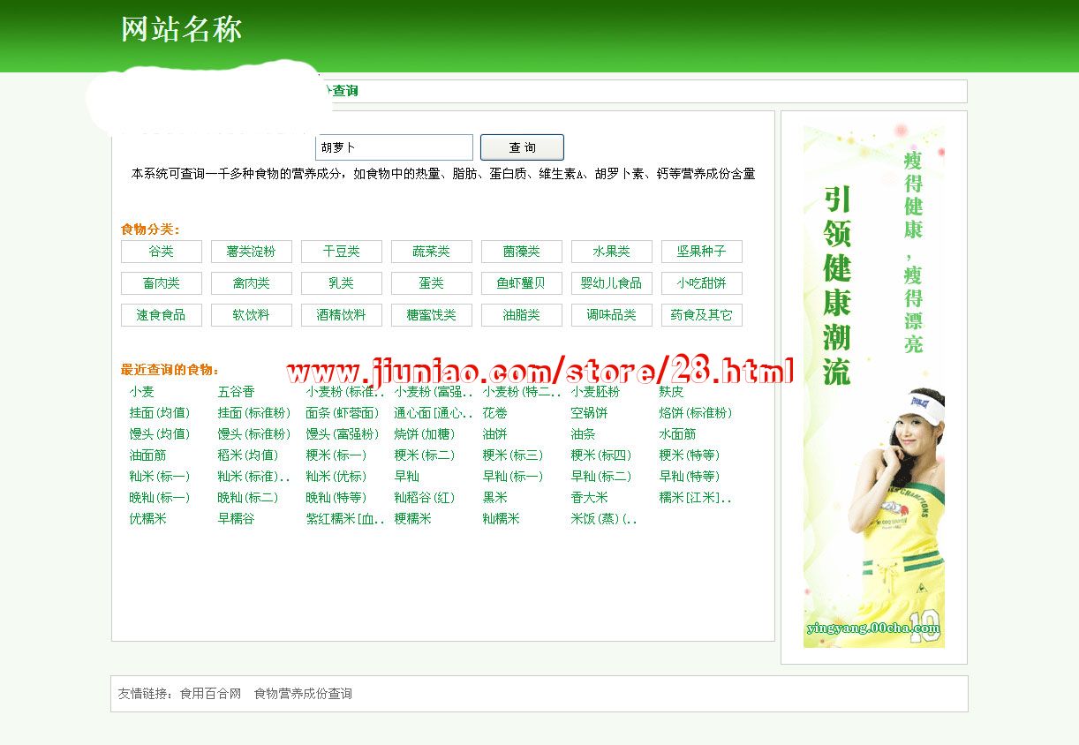The height and width of the screenshot is (745, 1079).
Task: Open the 坚果种子 category
Action: pyautogui.click(x=702, y=252)
